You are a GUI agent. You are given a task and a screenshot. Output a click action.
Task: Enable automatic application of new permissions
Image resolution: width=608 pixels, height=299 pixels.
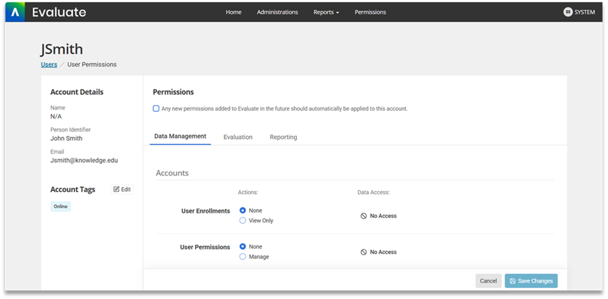tap(156, 108)
